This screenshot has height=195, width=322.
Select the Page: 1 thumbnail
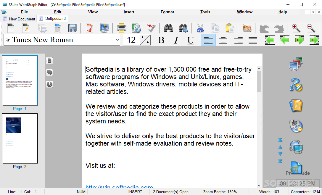click(x=20, y=80)
